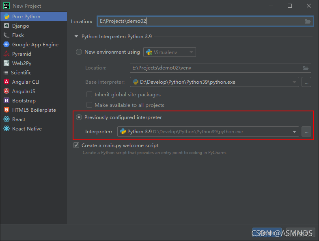Select New environment using radio button

79,52
